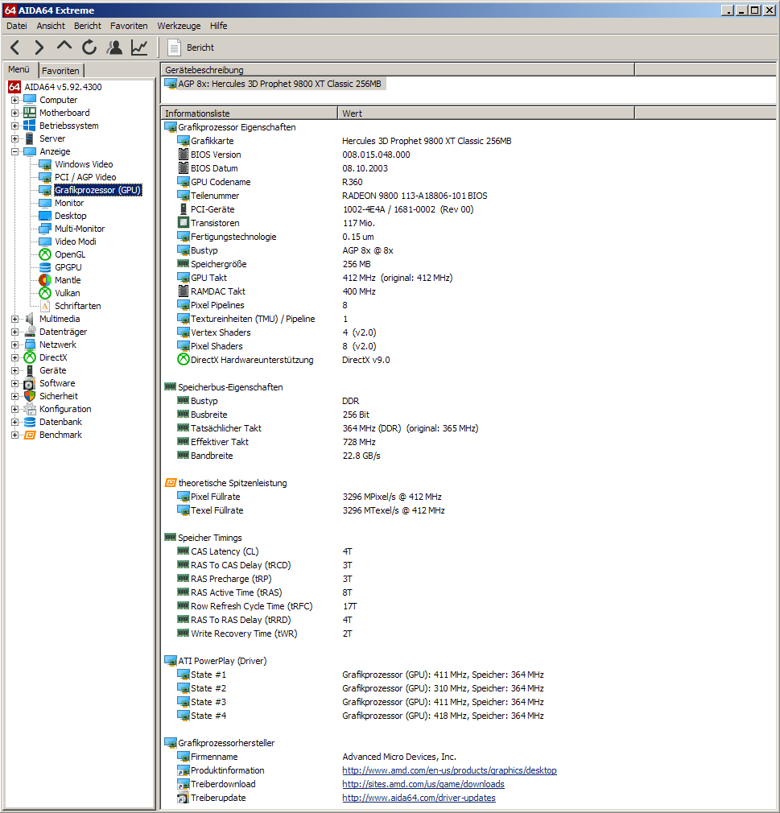The width and height of the screenshot is (780, 813).
Task: Click the Benchmark orange icon
Action: [x=30, y=435]
